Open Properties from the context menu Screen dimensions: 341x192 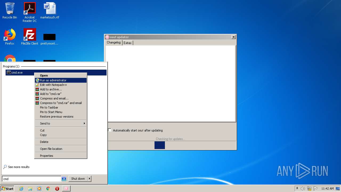click(x=61, y=156)
